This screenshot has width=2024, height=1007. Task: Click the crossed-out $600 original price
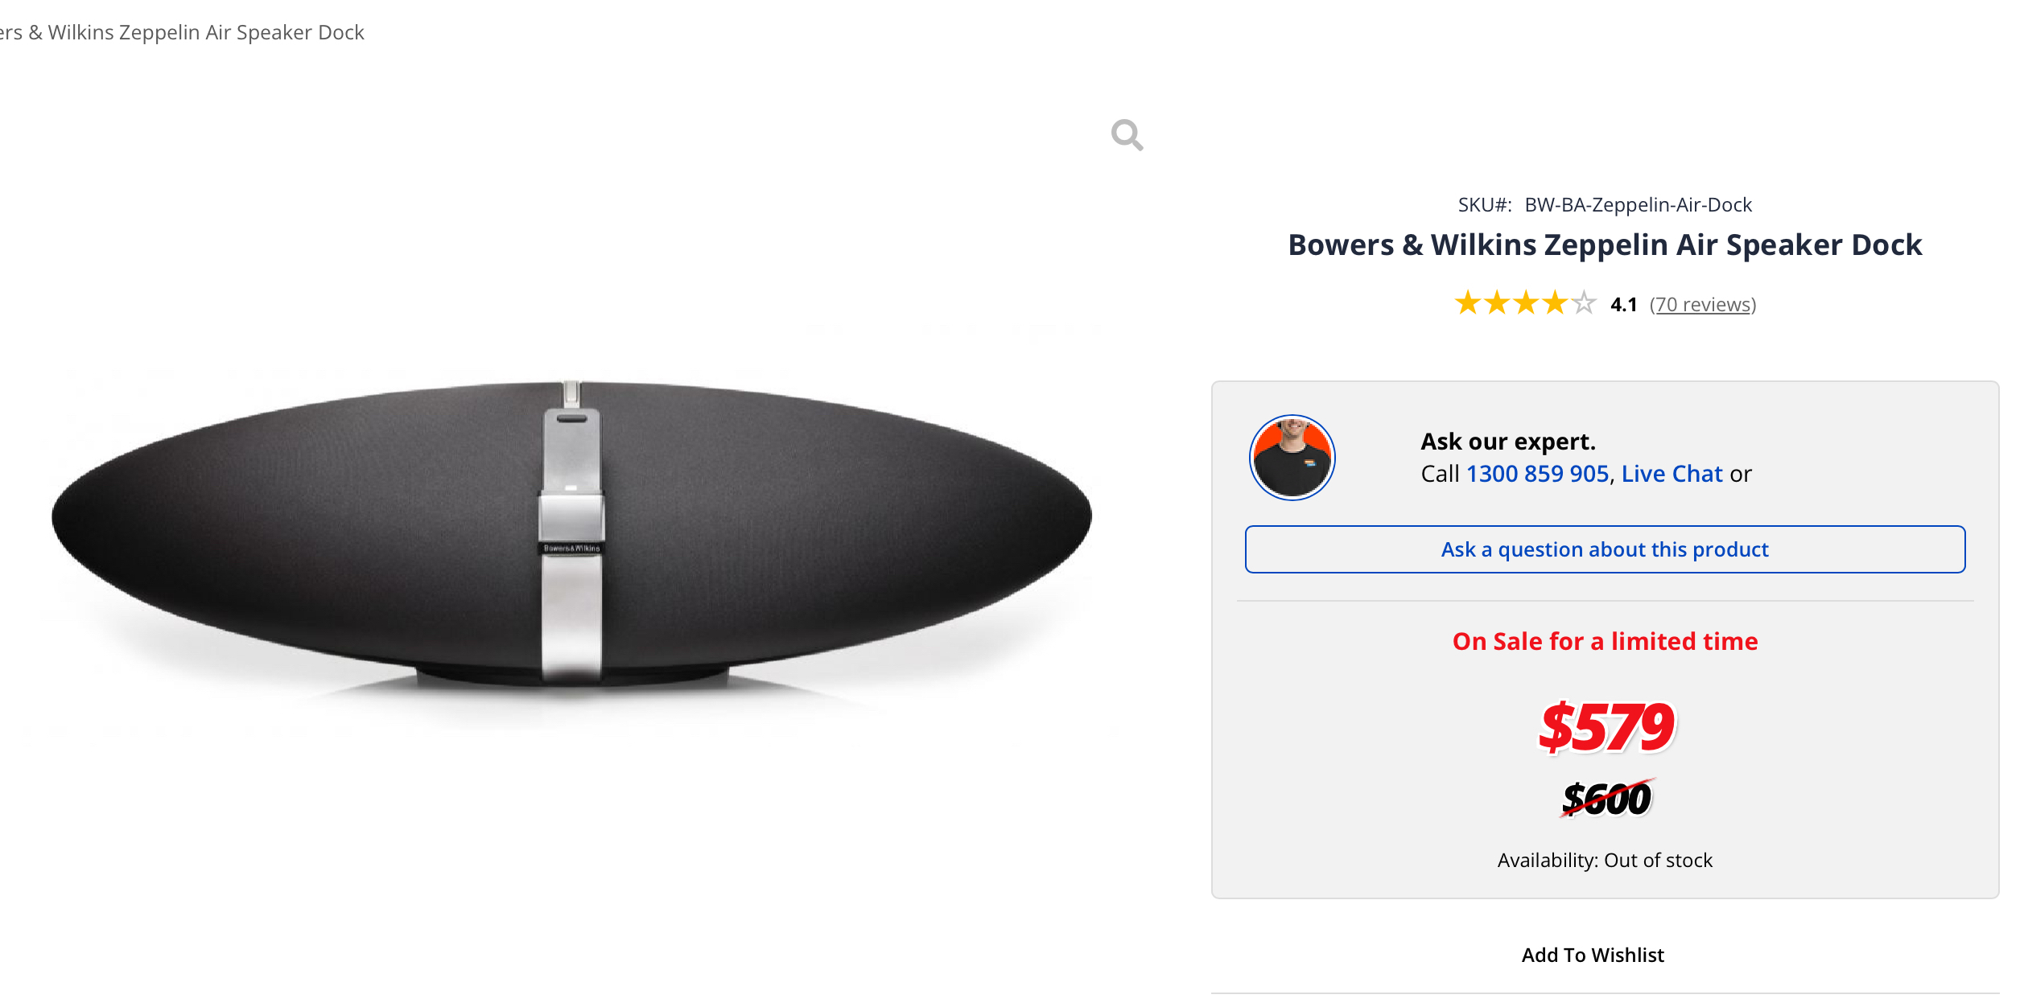[x=1606, y=798]
